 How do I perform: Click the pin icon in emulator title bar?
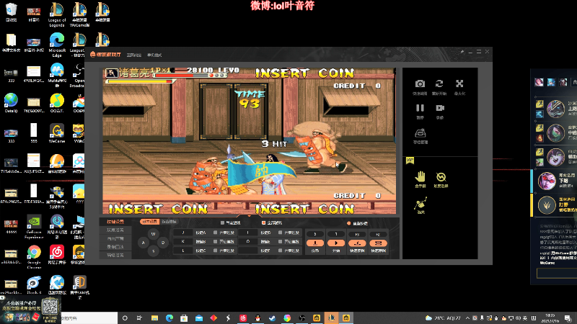pos(462,52)
